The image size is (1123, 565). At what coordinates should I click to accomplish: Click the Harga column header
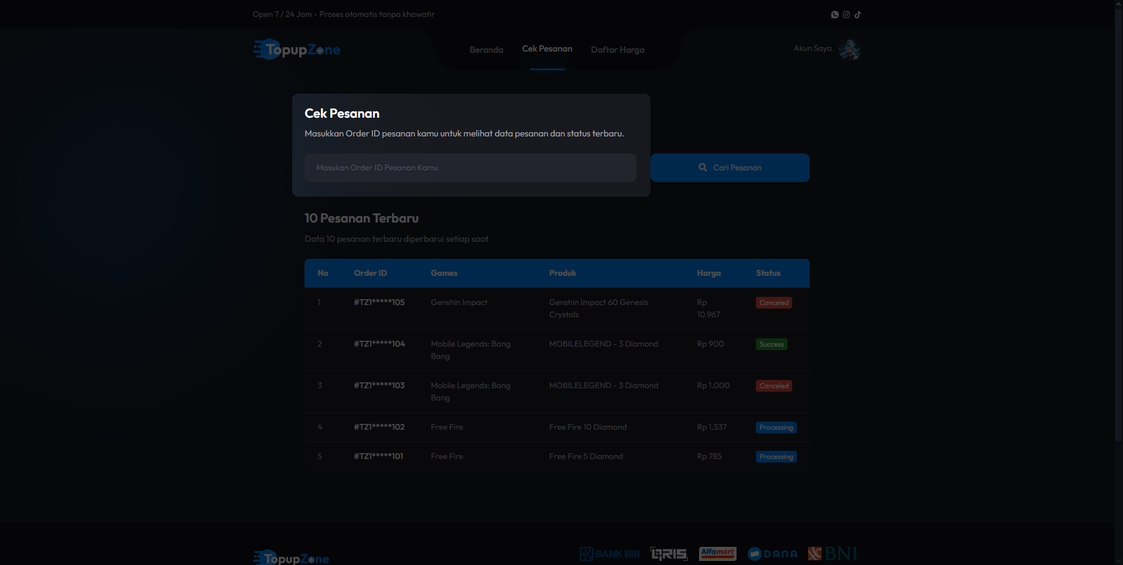tap(709, 273)
